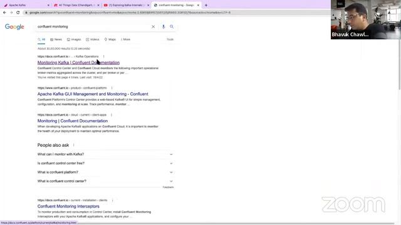Open Confluent Monitoring Interceptors link
This screenshot has width=401, height=225.
[x=68, y=206]
